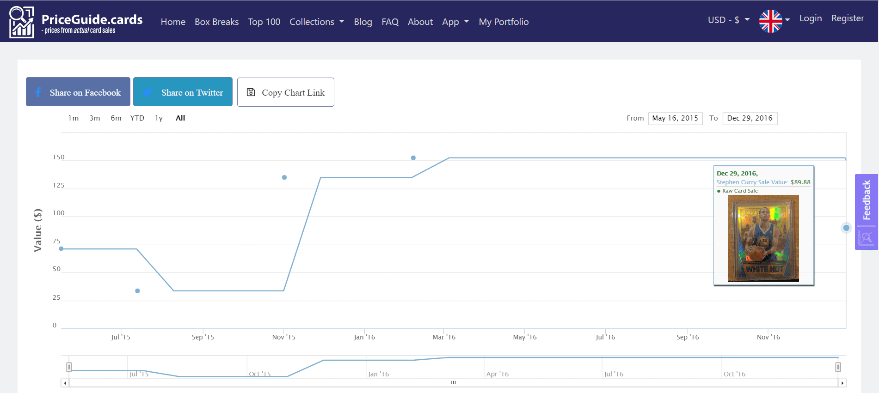Click the To date field
Viewport: 879px width, 393px height.
(x=750, y=119)
